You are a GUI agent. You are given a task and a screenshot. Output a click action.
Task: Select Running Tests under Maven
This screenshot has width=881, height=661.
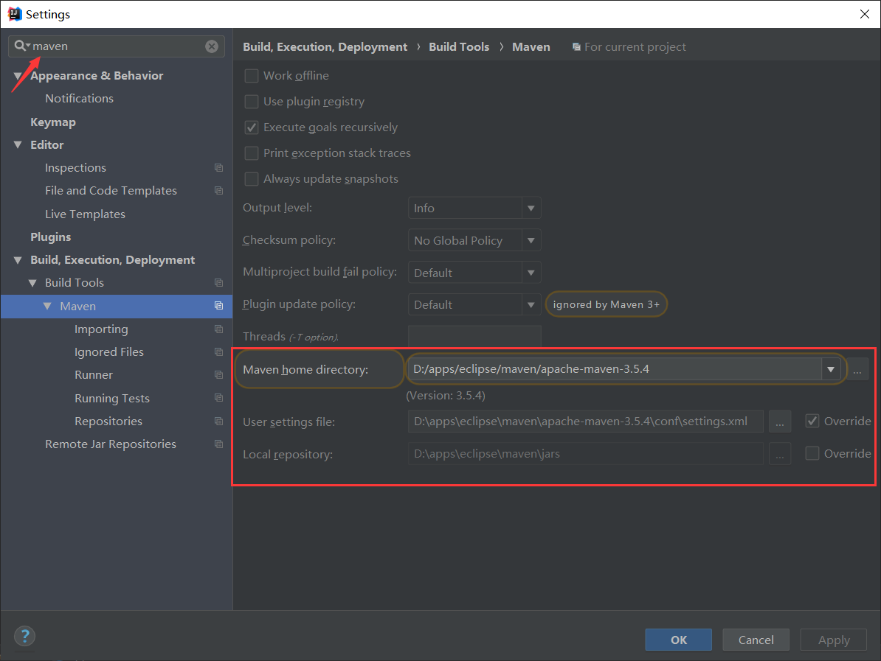[x=112, y=399]
